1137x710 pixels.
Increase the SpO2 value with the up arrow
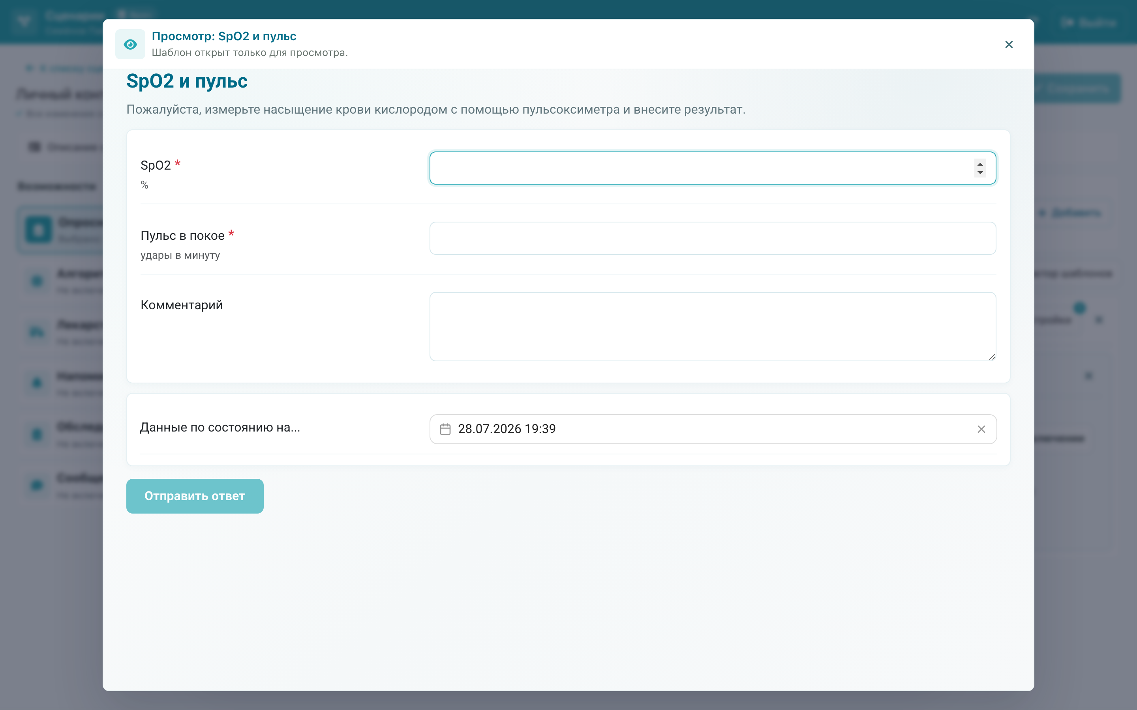click(980, 164)
